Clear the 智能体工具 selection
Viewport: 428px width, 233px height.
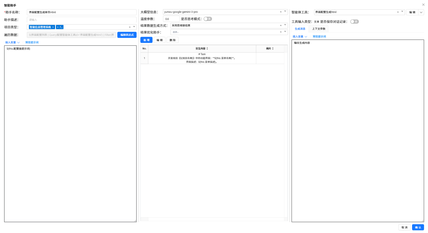pyautogui.click(x=398, y=12)
